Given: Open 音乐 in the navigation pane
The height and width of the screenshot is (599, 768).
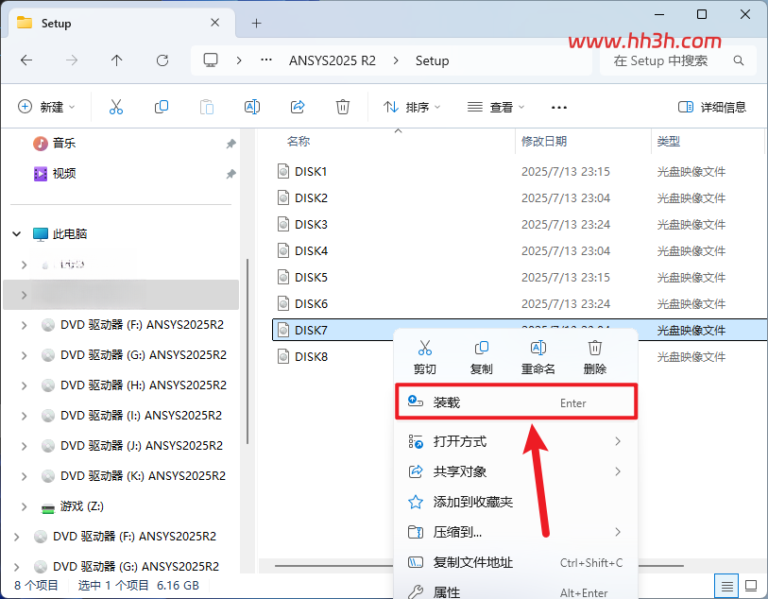Looking at the screenshot, I should [x=63, y=143].
